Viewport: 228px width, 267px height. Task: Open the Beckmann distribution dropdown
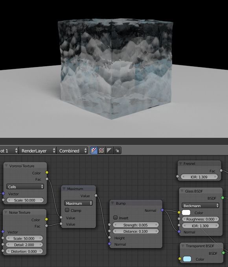[x=200, y=206]
